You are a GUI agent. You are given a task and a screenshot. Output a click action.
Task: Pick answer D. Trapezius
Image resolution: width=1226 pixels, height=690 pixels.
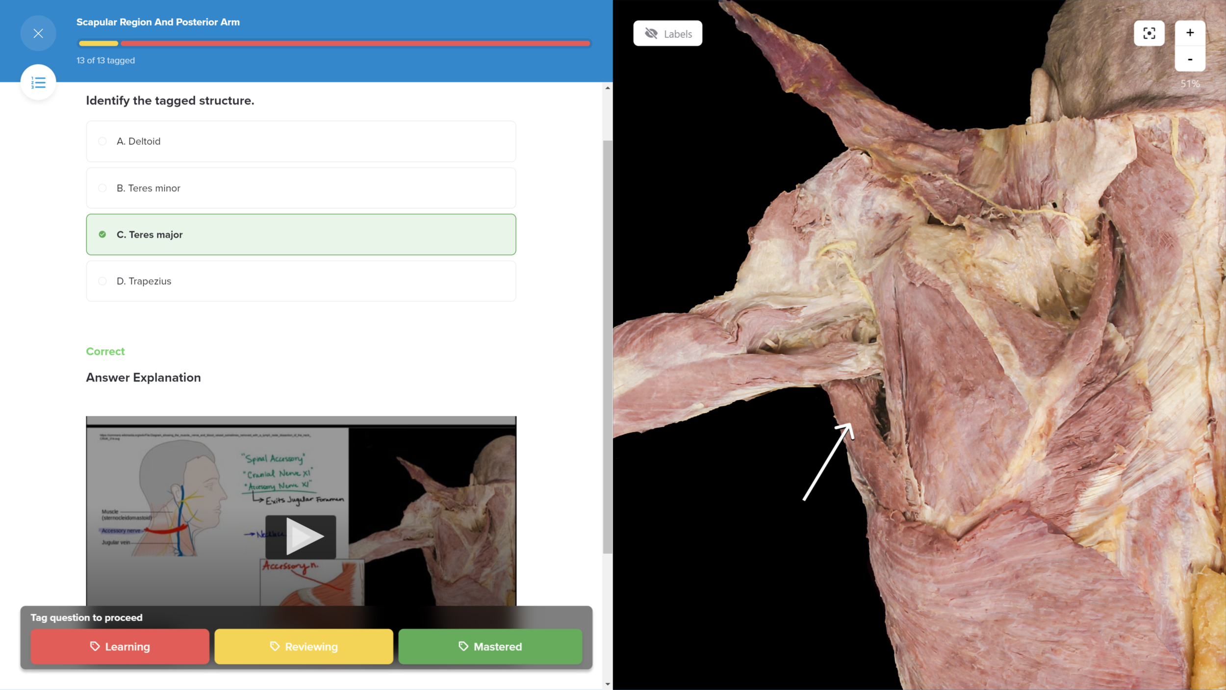click(301, 281)
